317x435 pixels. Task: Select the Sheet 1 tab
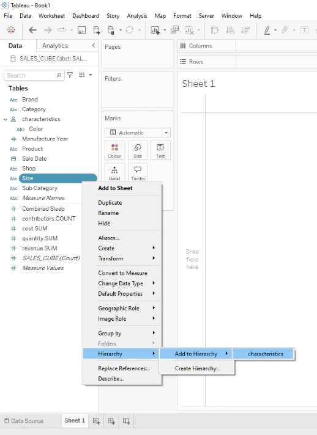tap(75, 420)
